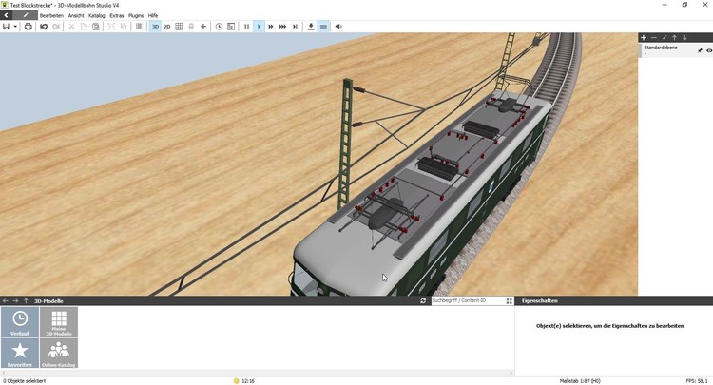Screen dimensions: 713x385
Task: Move layer down with arrow icon
Action: (x=684, y=38)
